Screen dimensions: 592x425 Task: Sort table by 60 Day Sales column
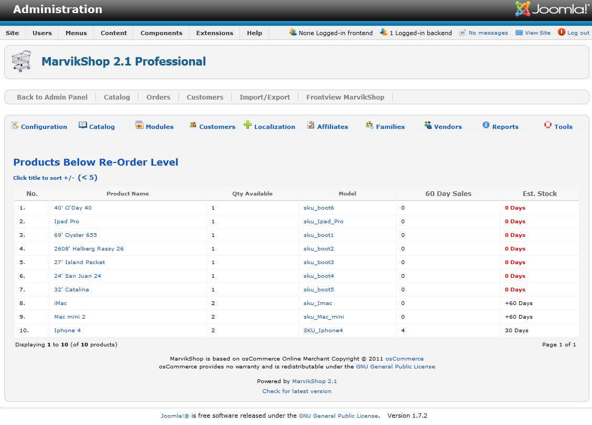coord(448,193)
